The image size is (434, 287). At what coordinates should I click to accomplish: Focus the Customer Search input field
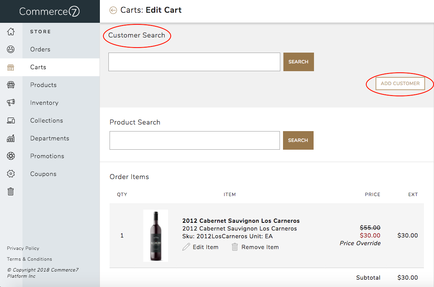(194, 62)
